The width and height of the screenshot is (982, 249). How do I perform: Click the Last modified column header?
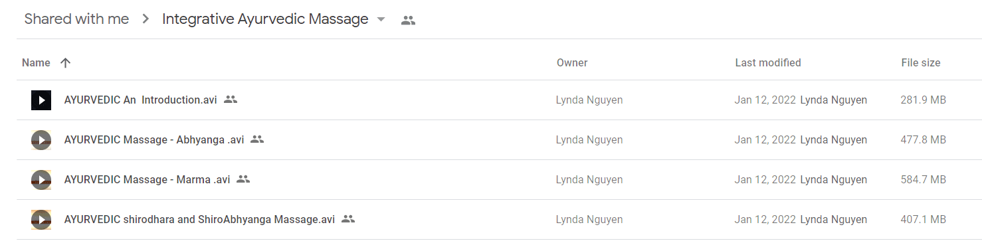(768, 63)
